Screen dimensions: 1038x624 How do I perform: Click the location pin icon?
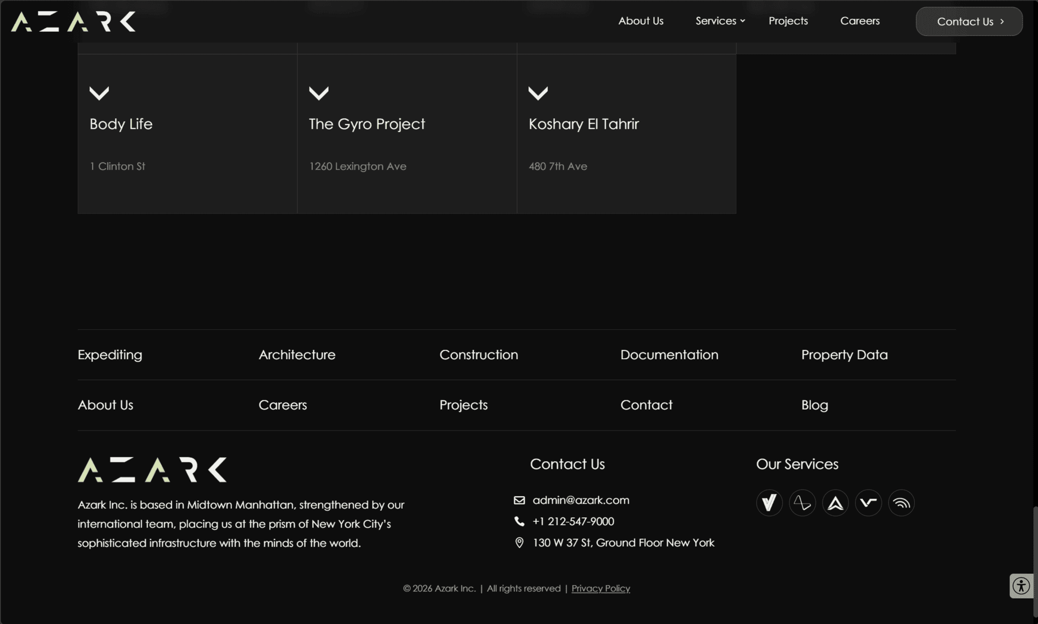(x=519, y=543)
